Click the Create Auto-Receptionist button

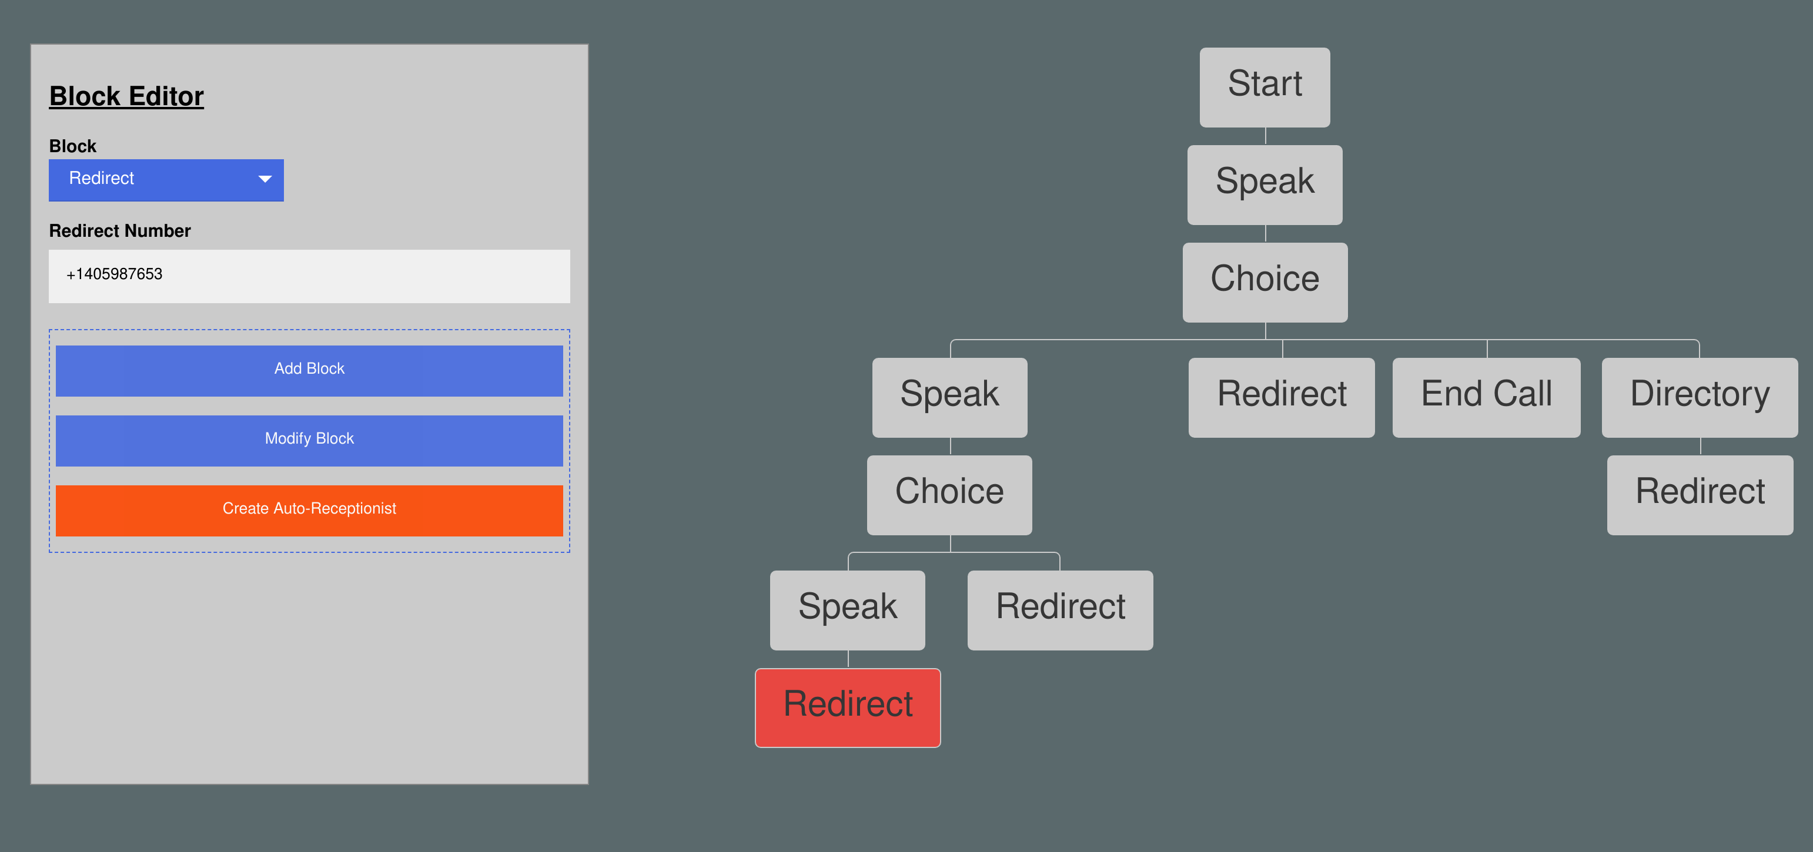[309, 510]
